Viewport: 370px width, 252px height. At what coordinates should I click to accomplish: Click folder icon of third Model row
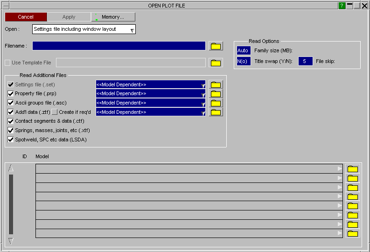pos(353,188)
